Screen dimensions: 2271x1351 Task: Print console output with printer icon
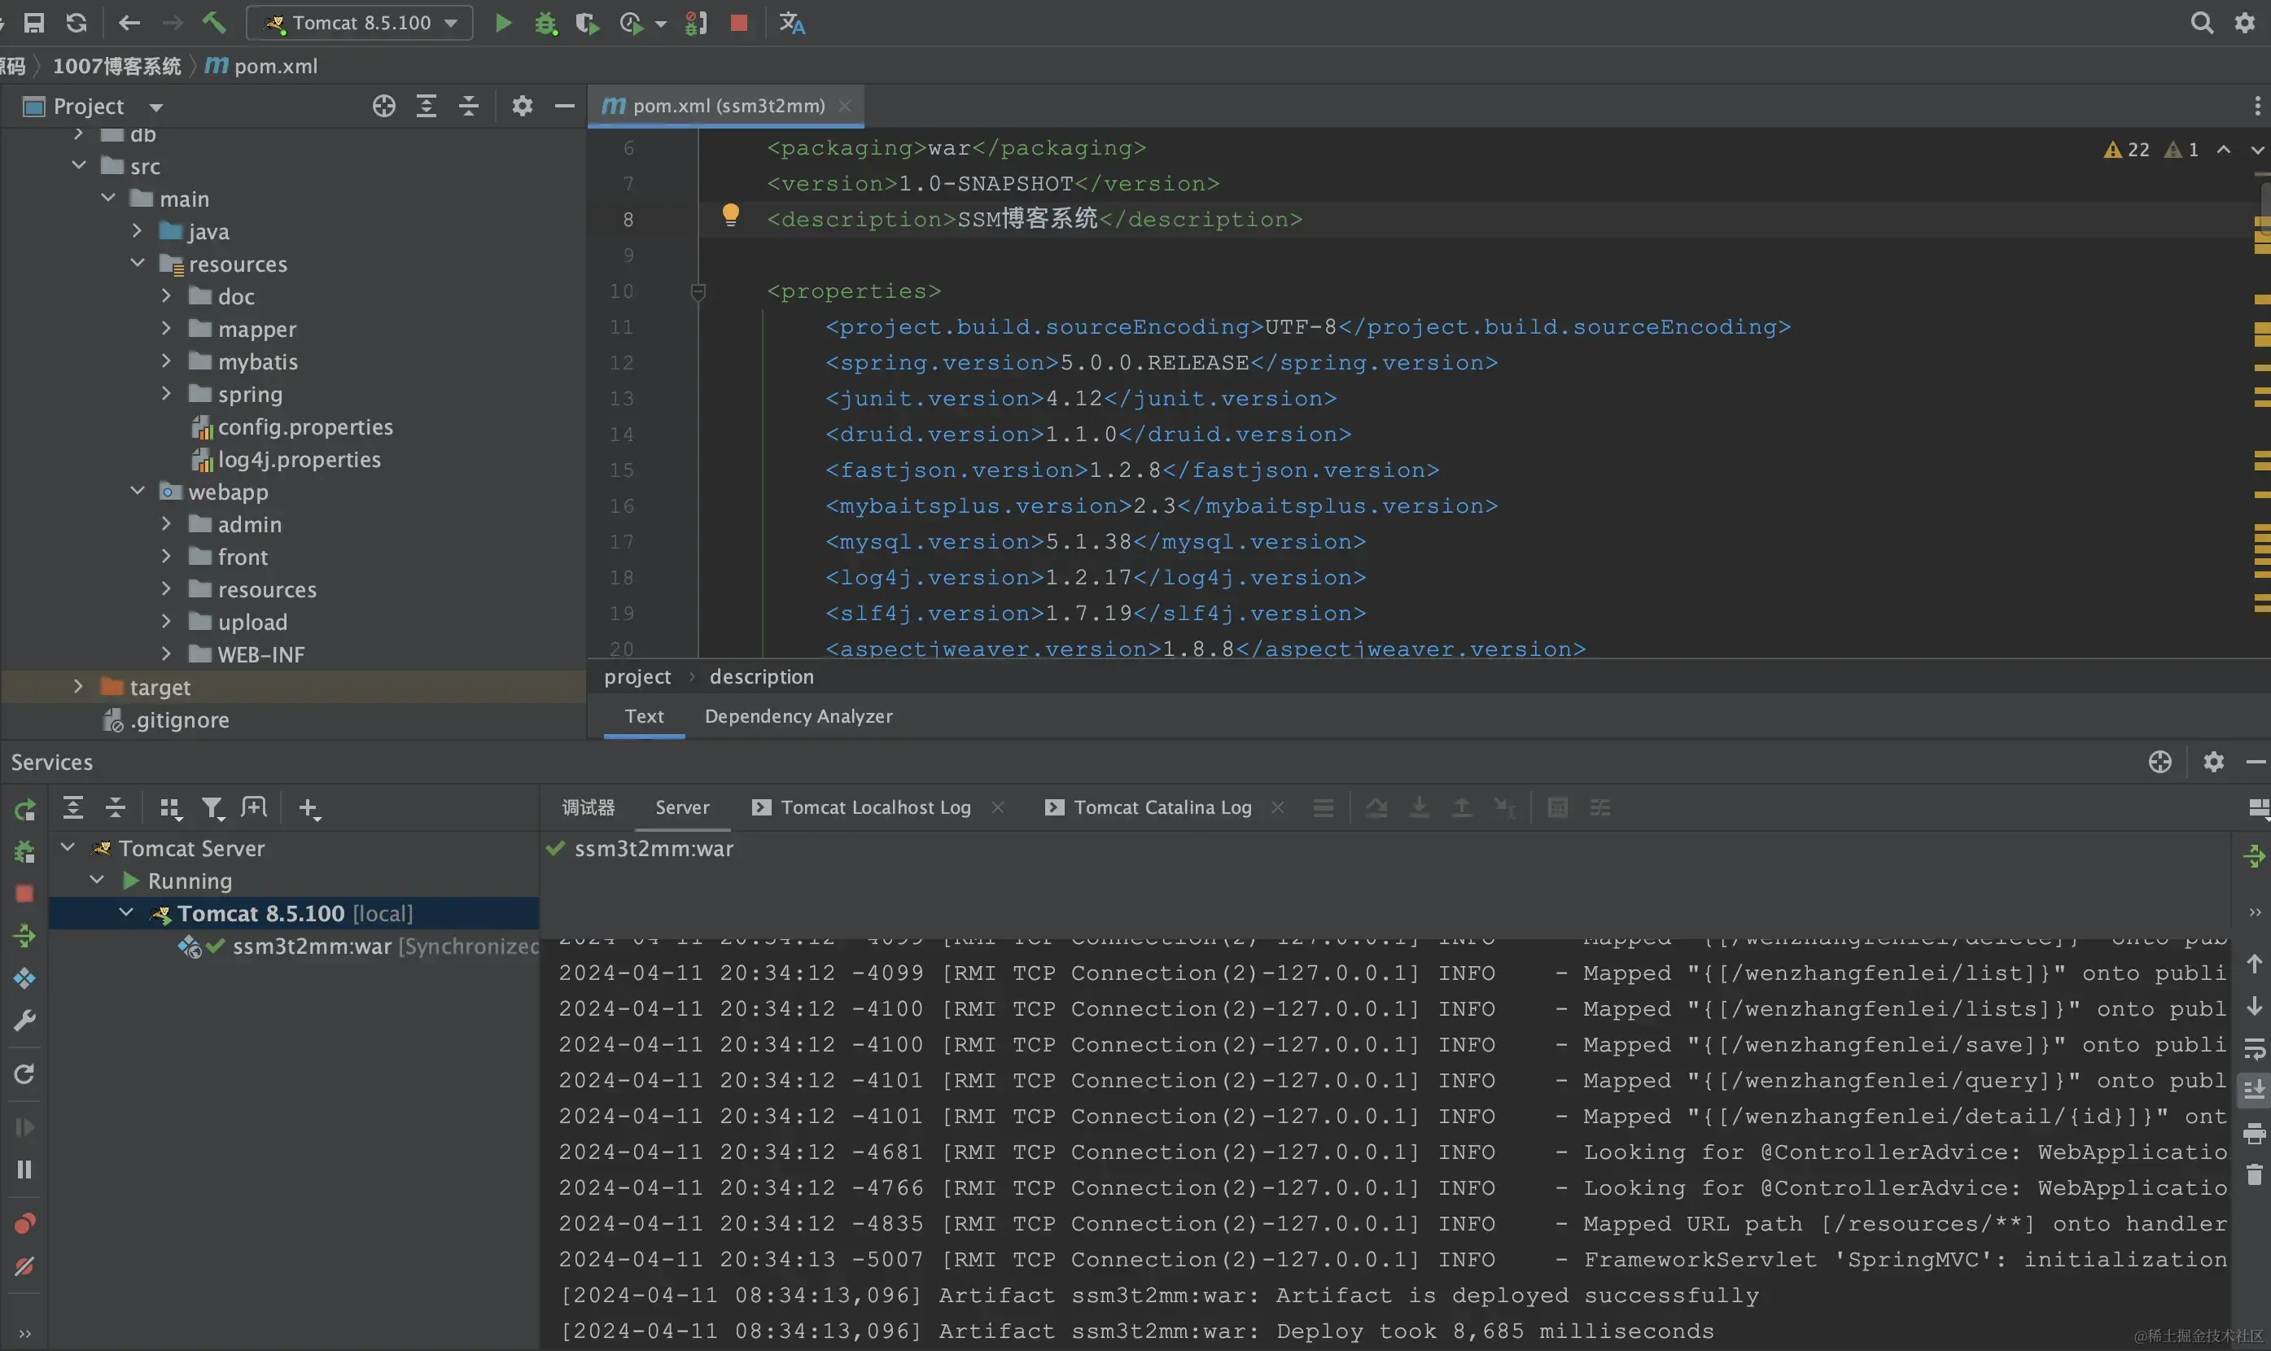click(2254, 1134)
